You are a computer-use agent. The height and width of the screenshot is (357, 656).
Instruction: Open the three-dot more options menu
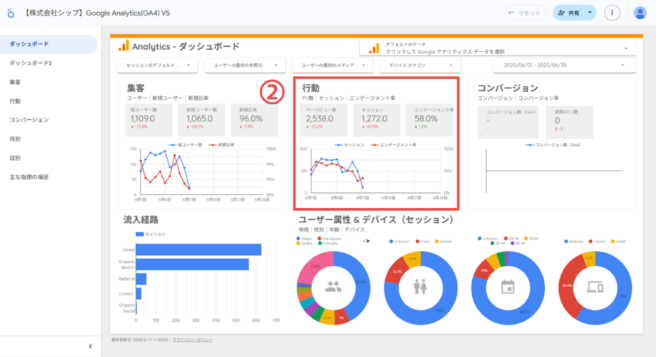point(612,13)
